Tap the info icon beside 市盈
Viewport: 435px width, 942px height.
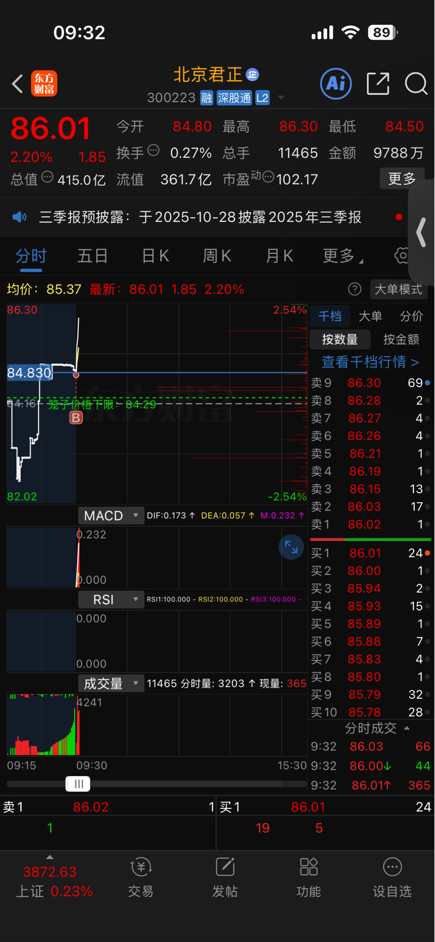[268, 177]
